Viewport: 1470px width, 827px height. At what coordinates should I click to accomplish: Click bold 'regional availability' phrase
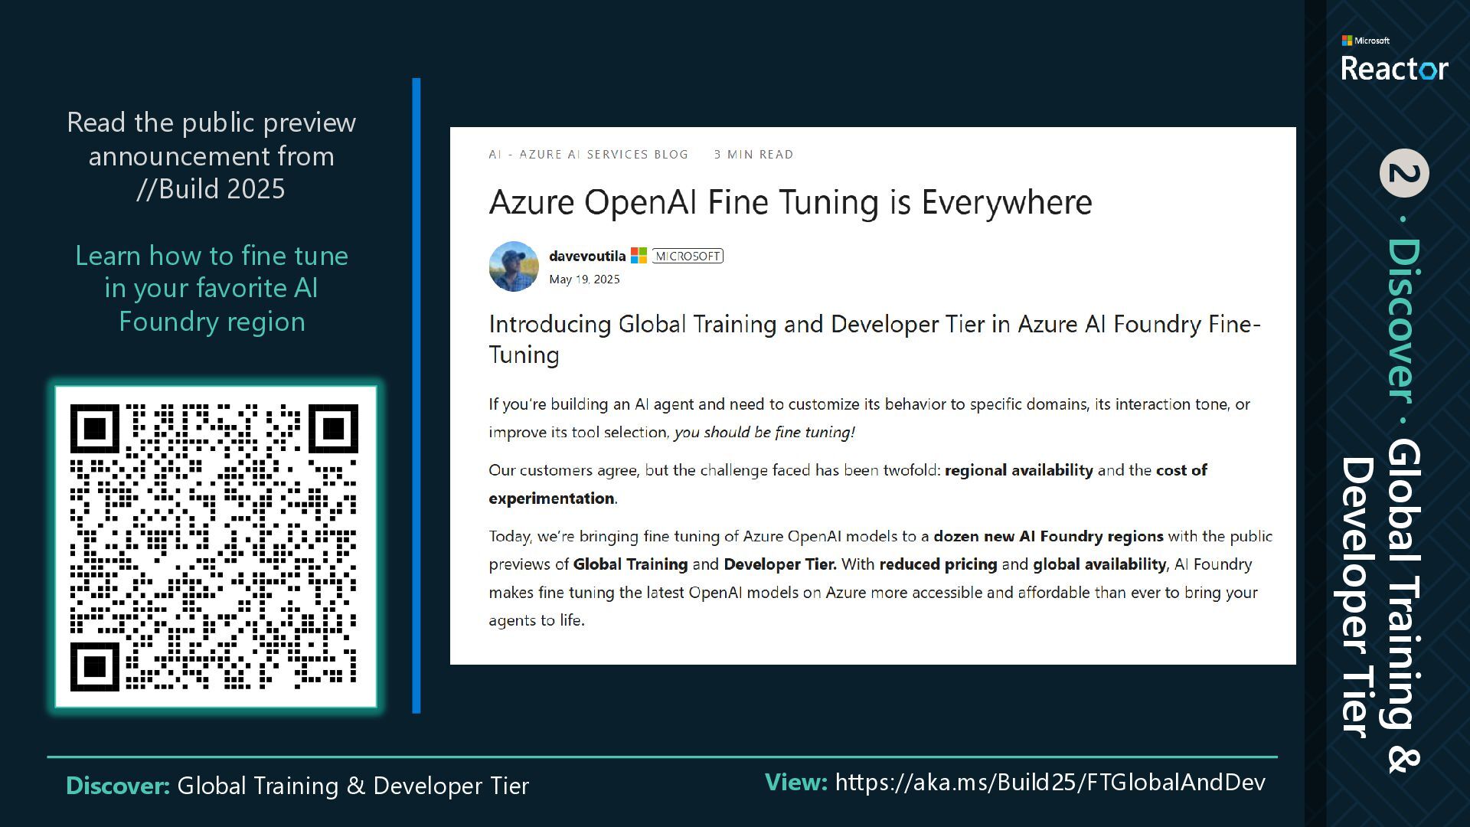tap(1019, 470)
